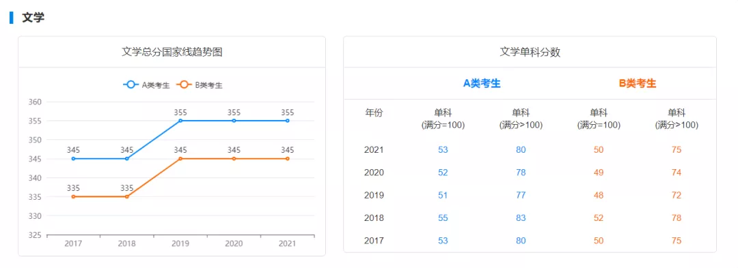This screenshot has width=738, height=268.
Task: Click the value 77 in the 2019 row
Action: pyautogui.click(x=521, y=195)
